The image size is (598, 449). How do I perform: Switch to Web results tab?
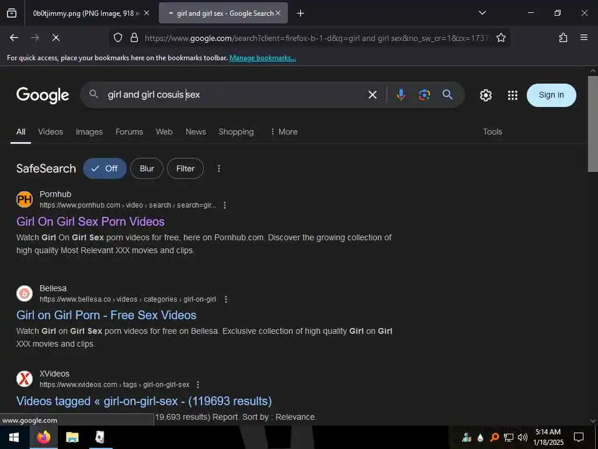pos(164,132)
